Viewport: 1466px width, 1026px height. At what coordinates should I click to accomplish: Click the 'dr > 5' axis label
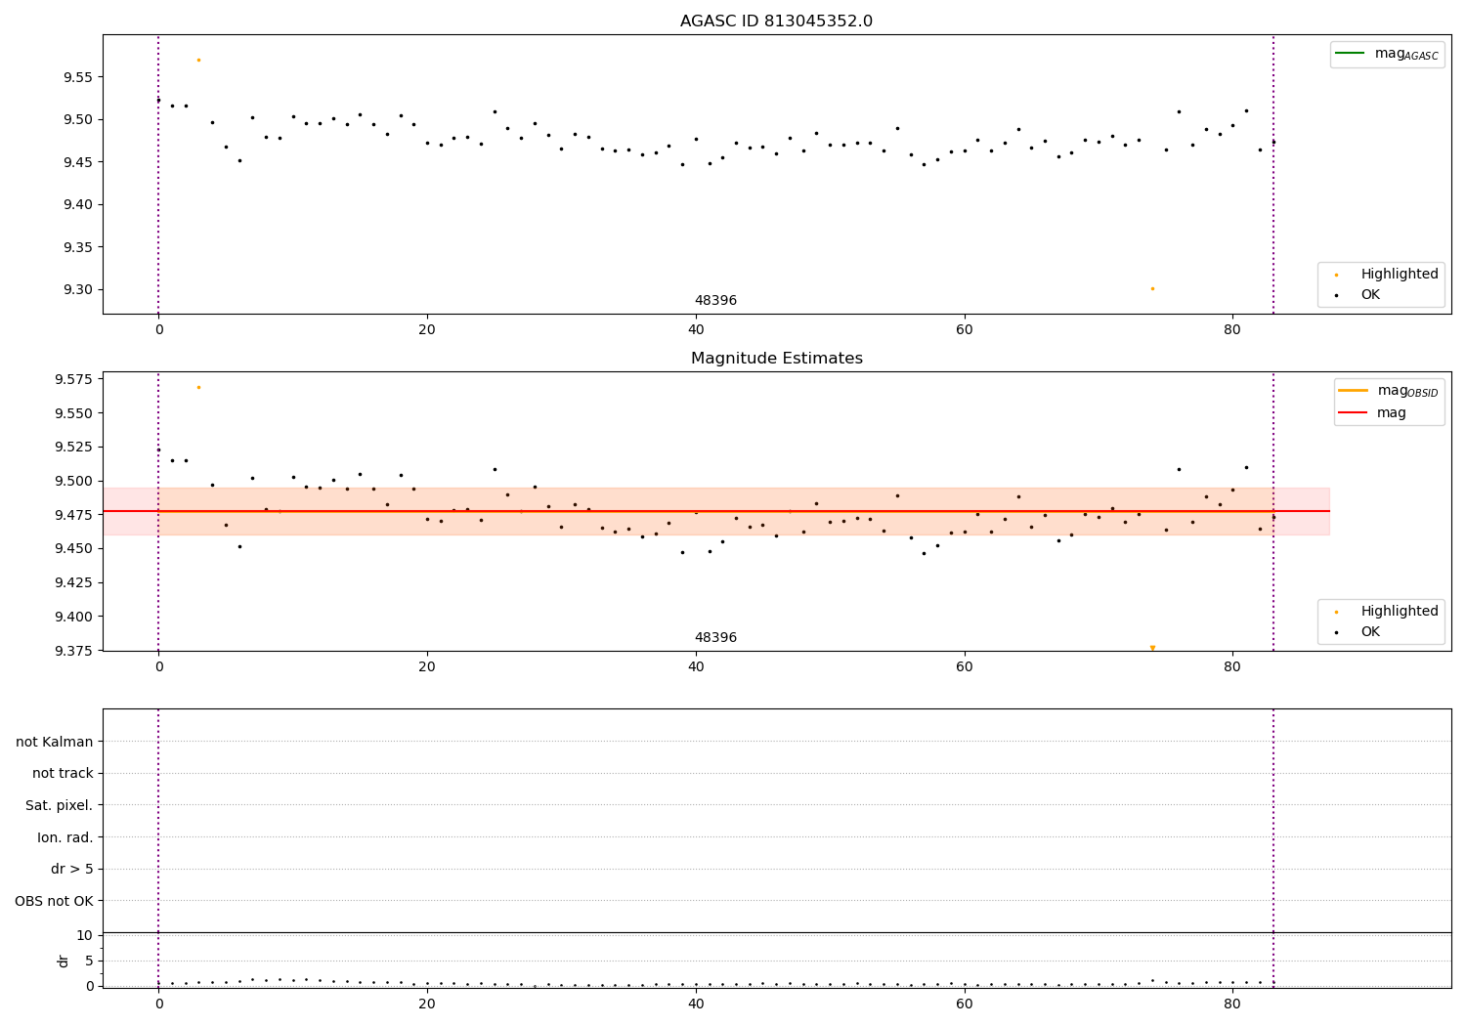coord(72,870)
